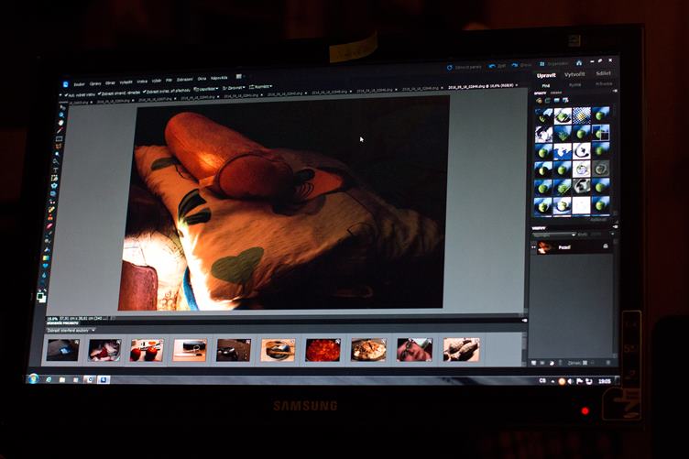The width and height of the screenshot is (689, 459).
Task: Select the Hand tool
Action: [61, 123]
